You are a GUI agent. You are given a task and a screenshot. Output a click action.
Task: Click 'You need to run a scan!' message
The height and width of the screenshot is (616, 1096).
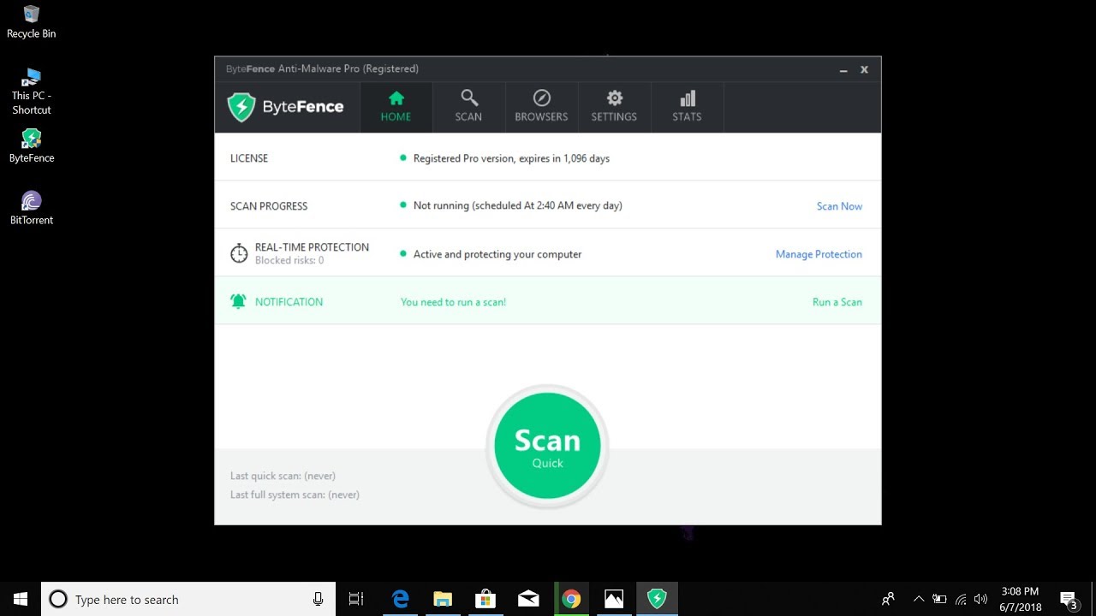(x=453, y=302)
